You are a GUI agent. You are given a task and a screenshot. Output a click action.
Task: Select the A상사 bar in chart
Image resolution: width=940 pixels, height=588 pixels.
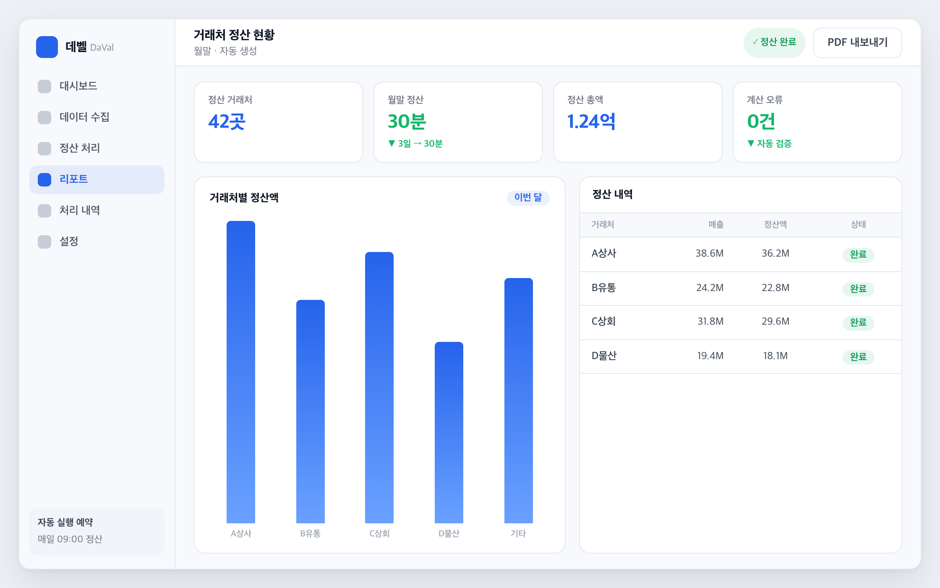[x=241, y=372]
